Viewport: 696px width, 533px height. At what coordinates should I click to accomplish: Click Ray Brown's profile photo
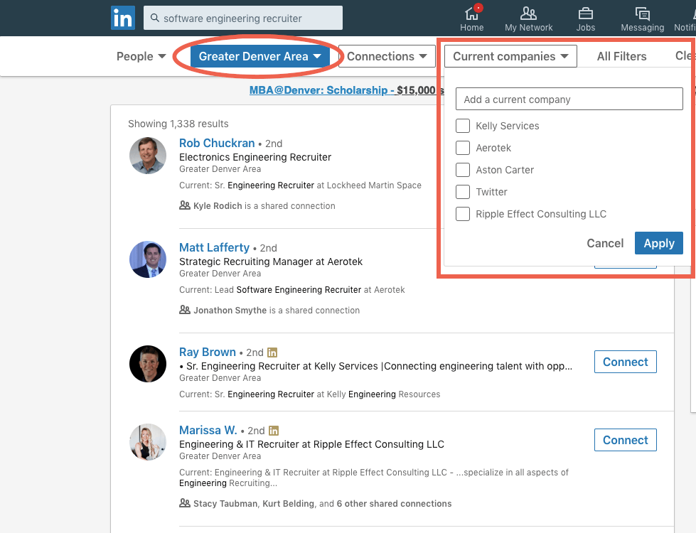point(148,364)
